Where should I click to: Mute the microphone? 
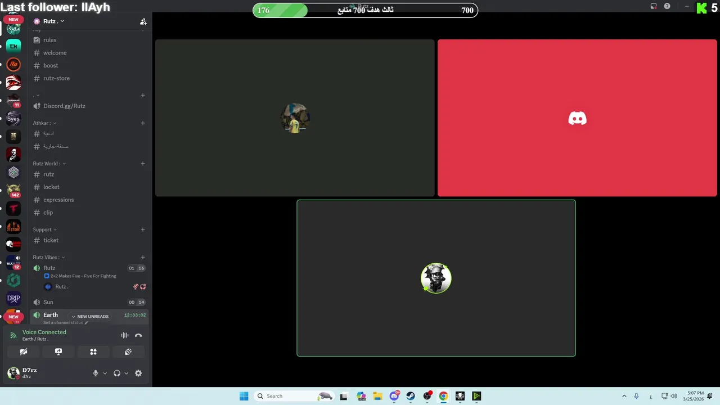point(95,373)
